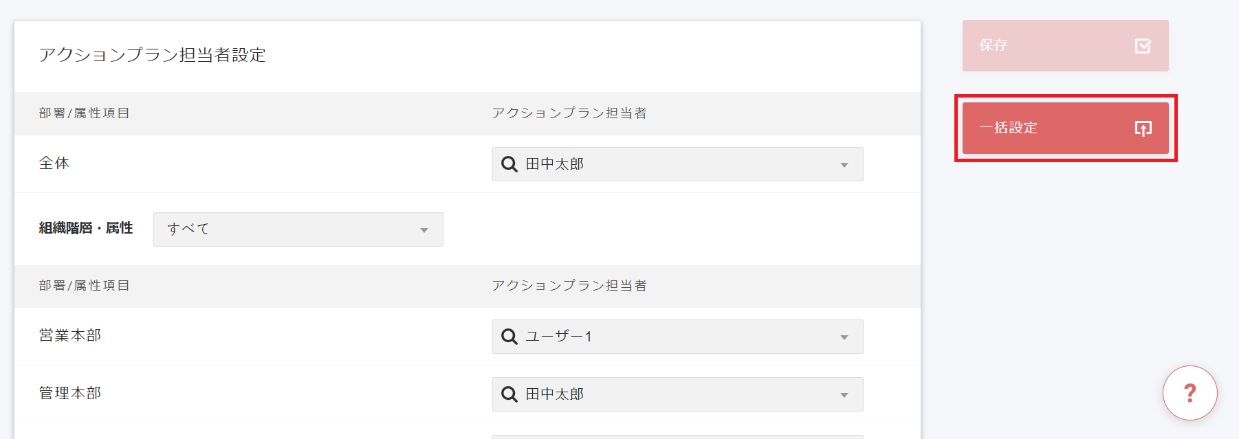Click the search icon in the 管理本部 assignee field
This screenshot has width=1239, height=439.
[509, 394]
